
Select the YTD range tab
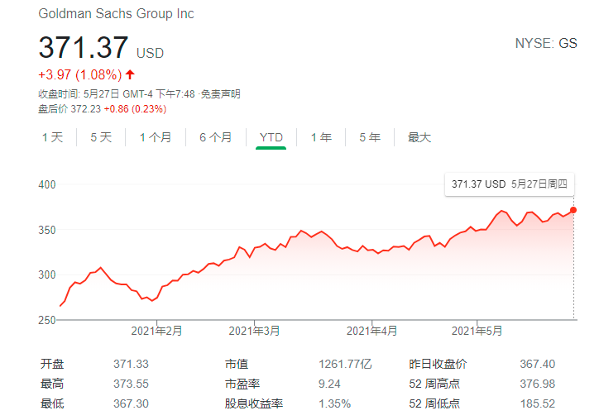pos(271,137)
